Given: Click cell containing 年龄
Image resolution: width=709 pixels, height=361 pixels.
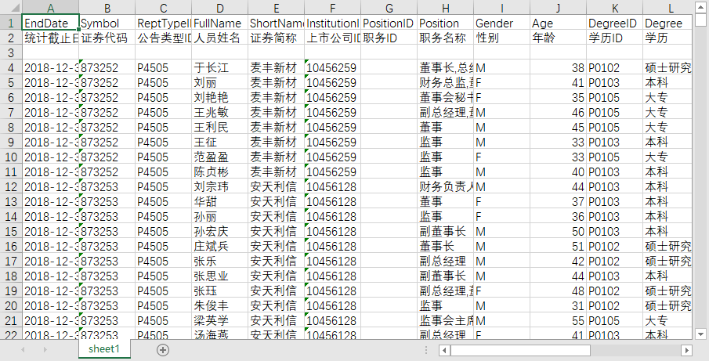Looking at the screenshot, I should 558,38.
